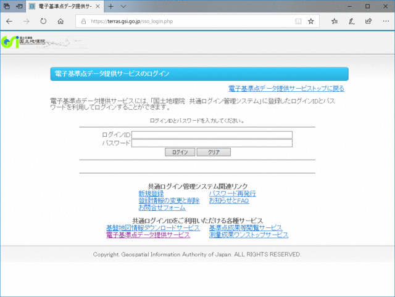The height and width of the screenshot is (297, 395).
Task: Maximize the browser window
Action: (x=368, y=7)
